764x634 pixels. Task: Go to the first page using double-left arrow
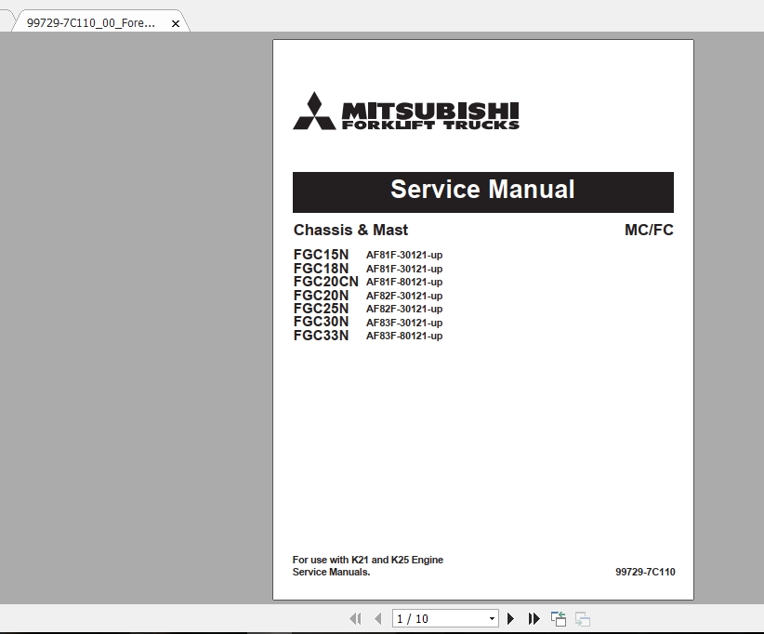pos(354,617)
